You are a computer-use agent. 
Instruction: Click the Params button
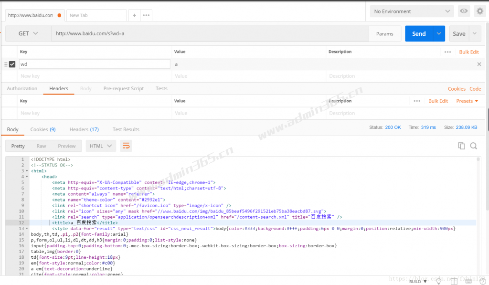point(384,34)
